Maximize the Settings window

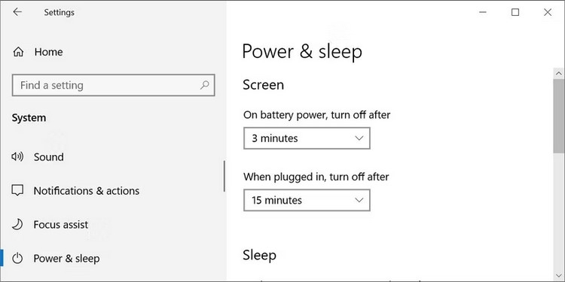tap(515, 12)
